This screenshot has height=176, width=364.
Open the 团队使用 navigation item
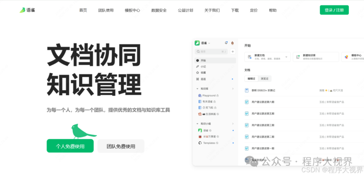106,10
